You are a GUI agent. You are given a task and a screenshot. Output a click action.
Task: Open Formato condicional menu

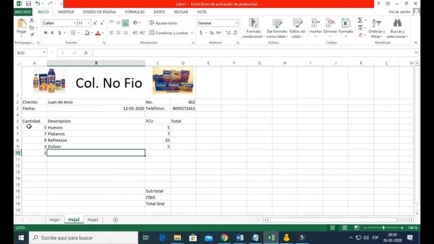pyautogui.click(x=254, y=28)
